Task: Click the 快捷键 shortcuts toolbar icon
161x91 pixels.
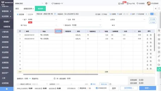Action: (113, 14)
